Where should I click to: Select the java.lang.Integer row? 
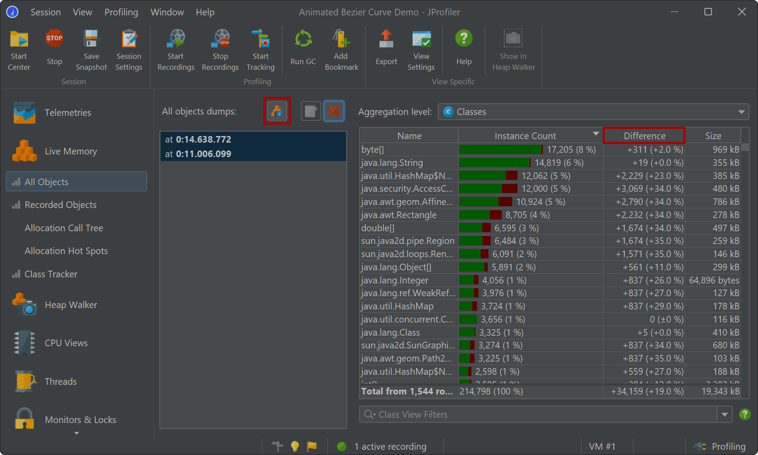550,280
